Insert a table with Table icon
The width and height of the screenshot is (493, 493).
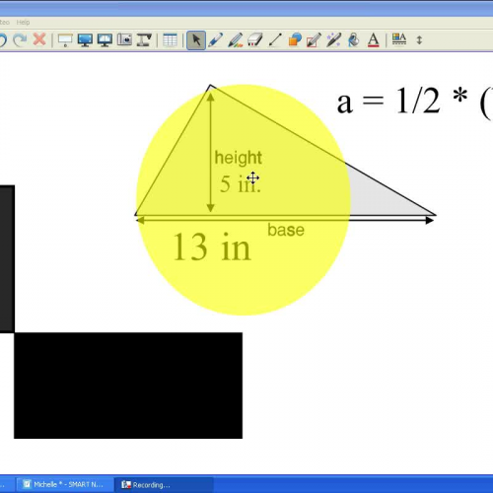coord(170,40)
